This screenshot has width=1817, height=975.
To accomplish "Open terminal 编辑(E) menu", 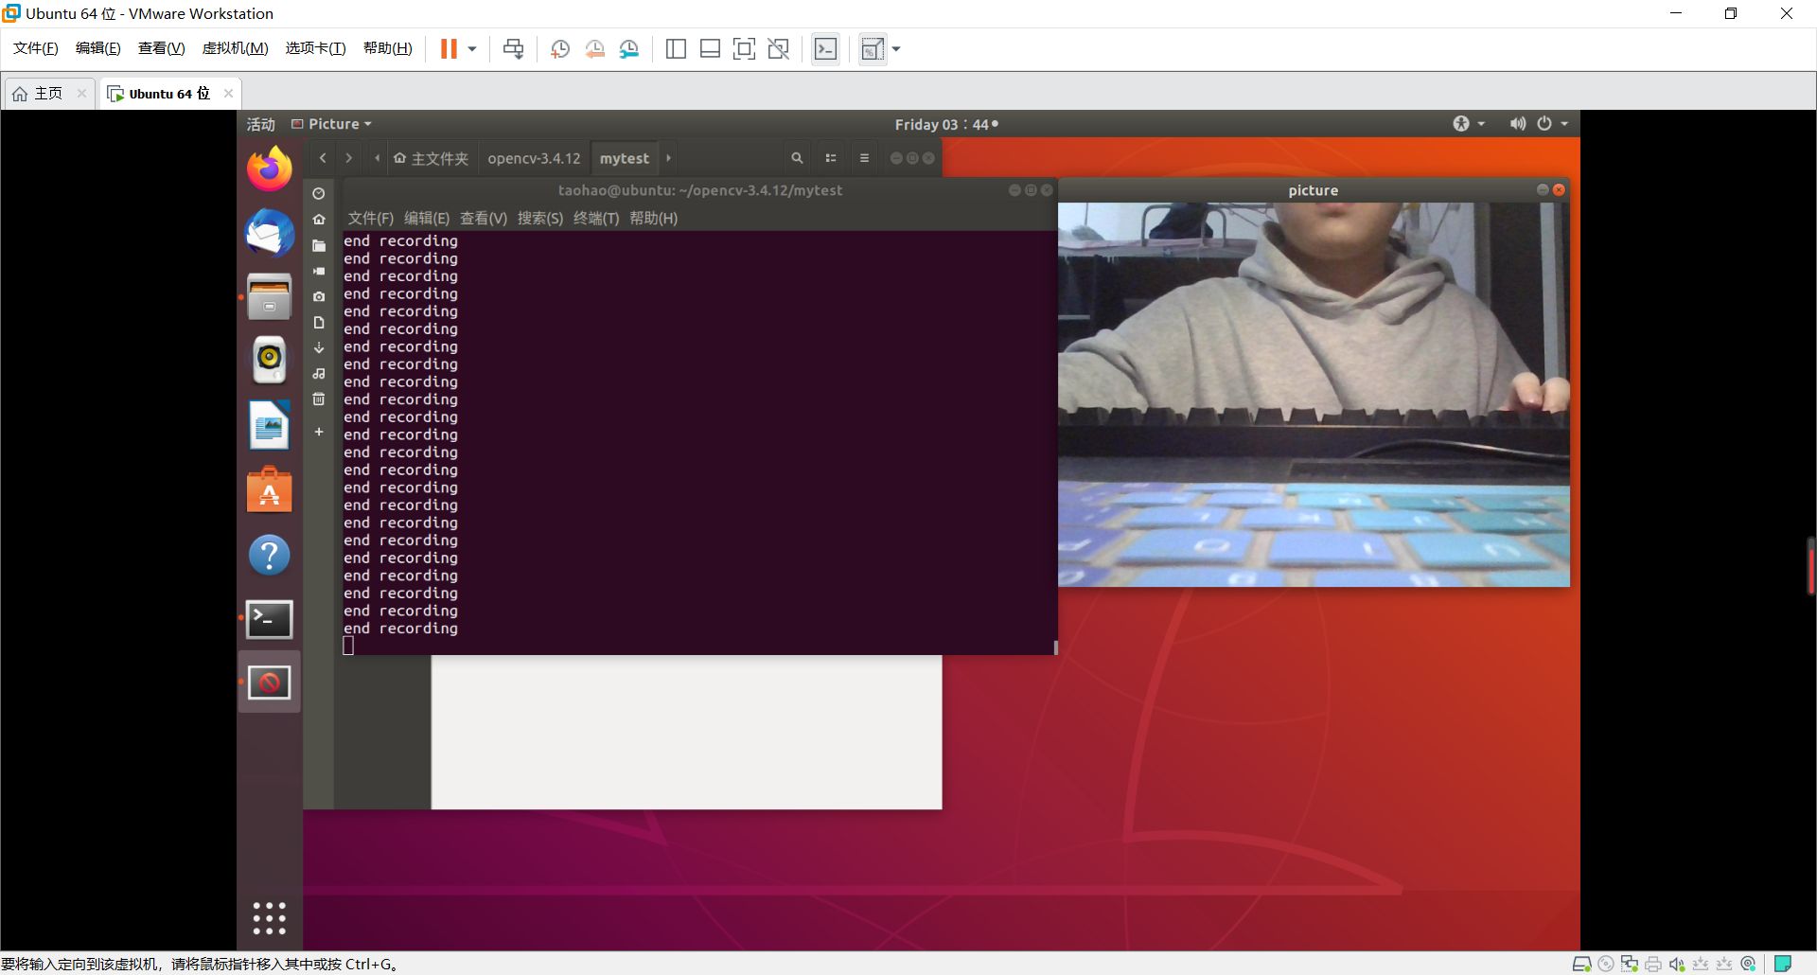I will coord(427,219).
